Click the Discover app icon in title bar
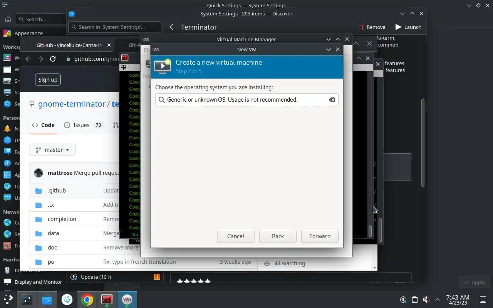The width and height of the screenshot is (493, 308). [x=72, y=13]
